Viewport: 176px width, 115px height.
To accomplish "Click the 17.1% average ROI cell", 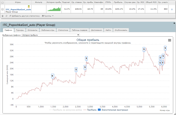I will tap(141, 9).
